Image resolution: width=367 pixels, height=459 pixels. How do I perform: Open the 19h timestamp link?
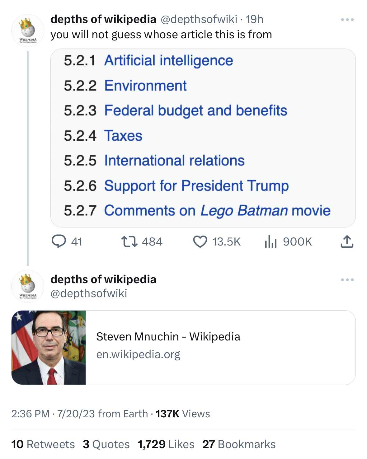point(254,19)
